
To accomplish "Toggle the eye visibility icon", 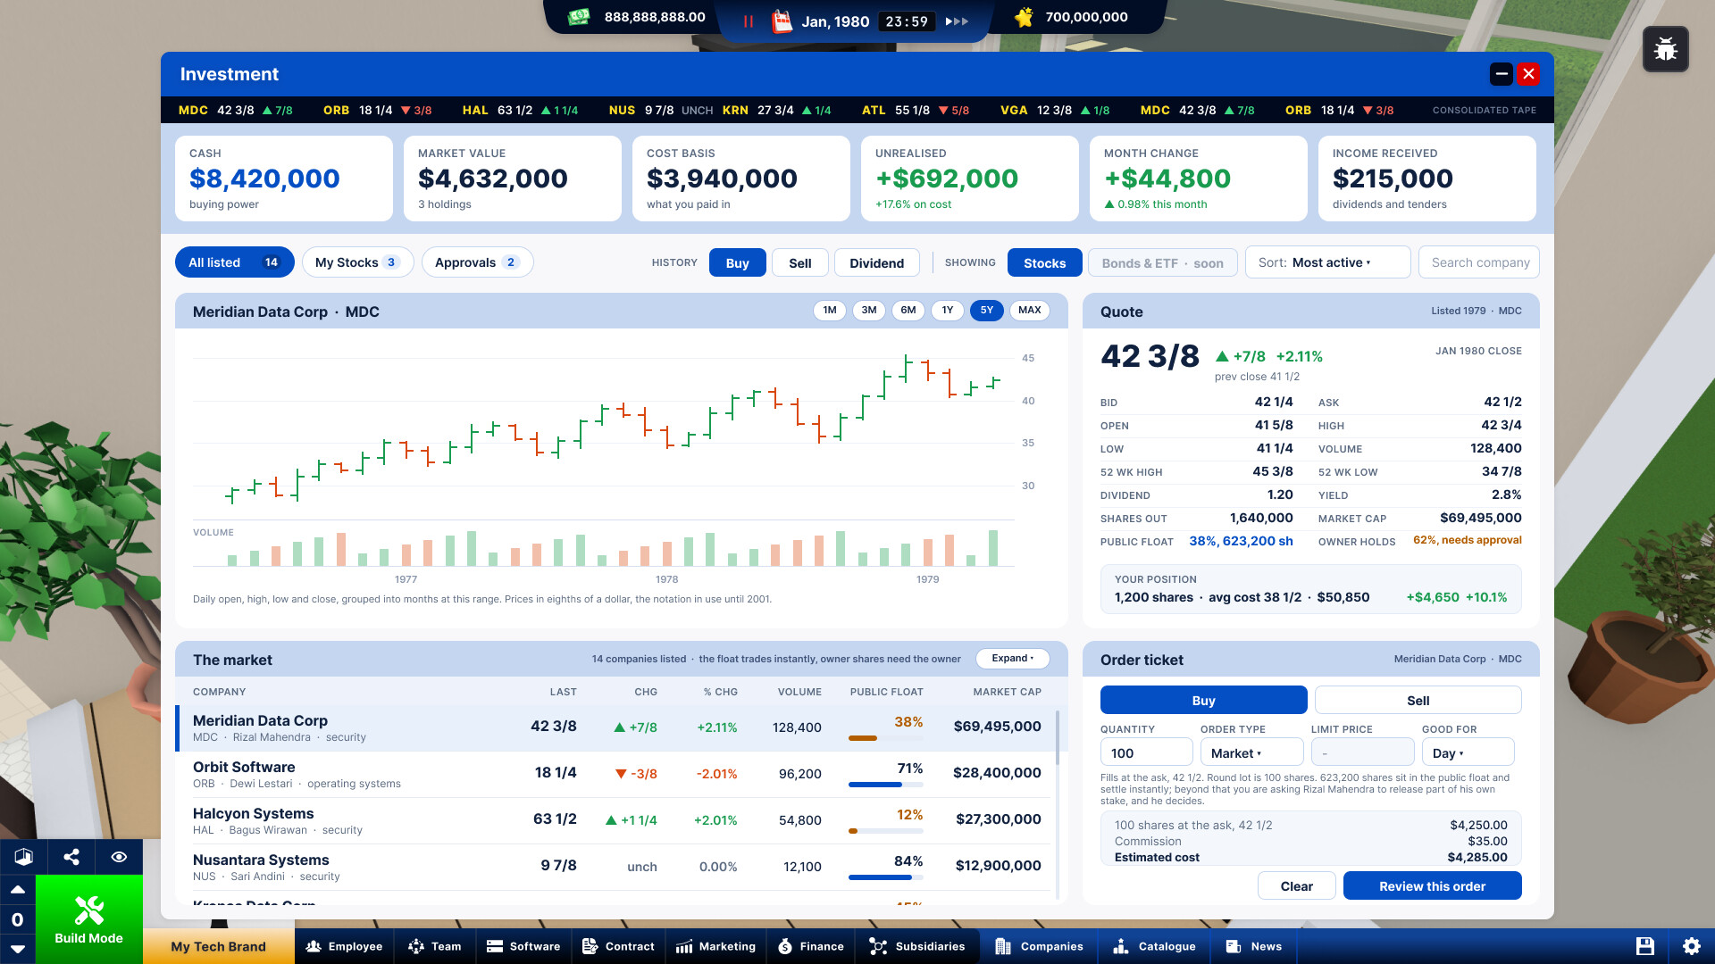I will click(119, 857).
